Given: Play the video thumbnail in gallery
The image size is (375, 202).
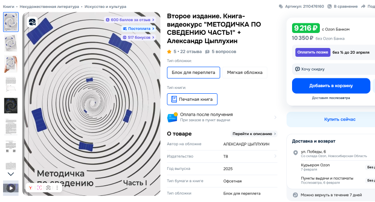Looking at the screenshot, I should (x=11, y=188).
